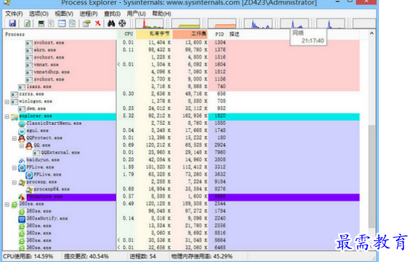Open the 文件(F) menu

[13, 13]
